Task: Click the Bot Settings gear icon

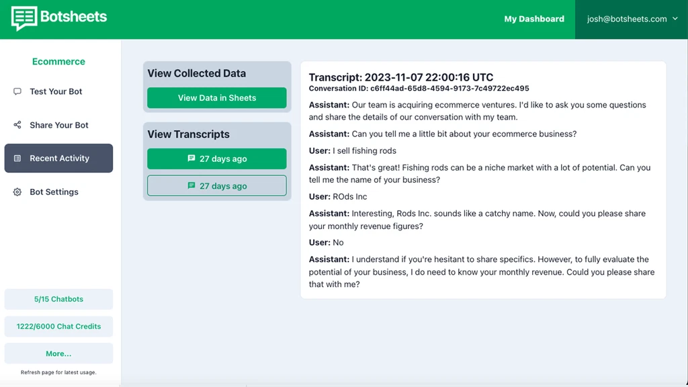Action: pos(17,192)
